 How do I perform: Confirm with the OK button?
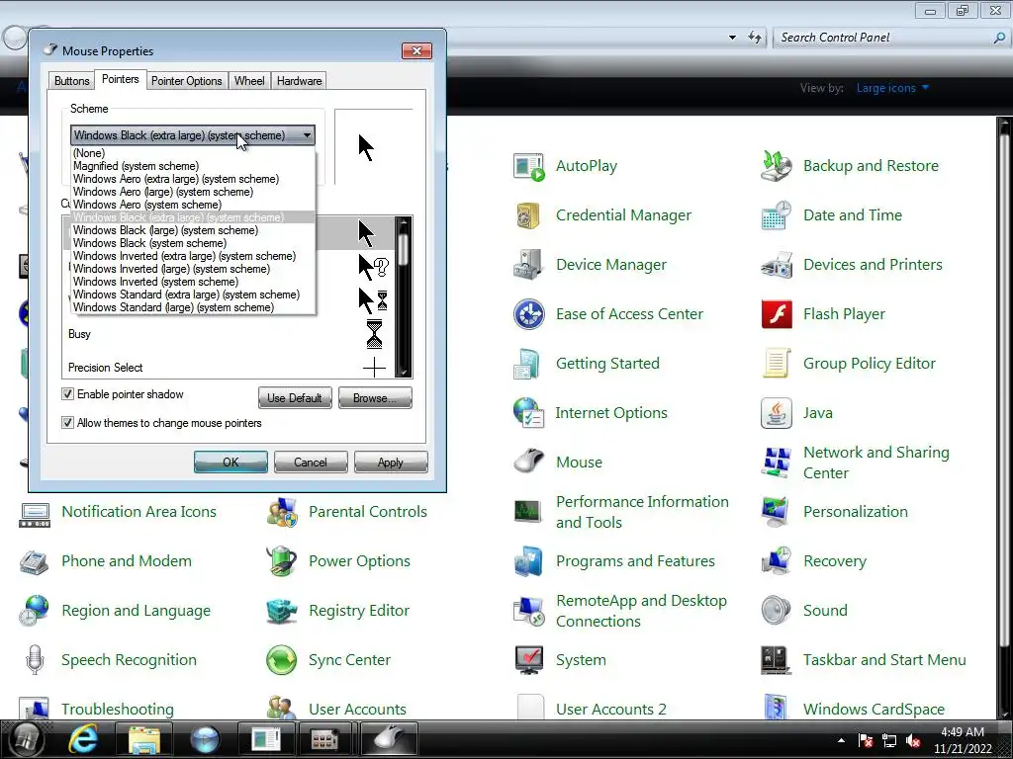click(230, 463)
